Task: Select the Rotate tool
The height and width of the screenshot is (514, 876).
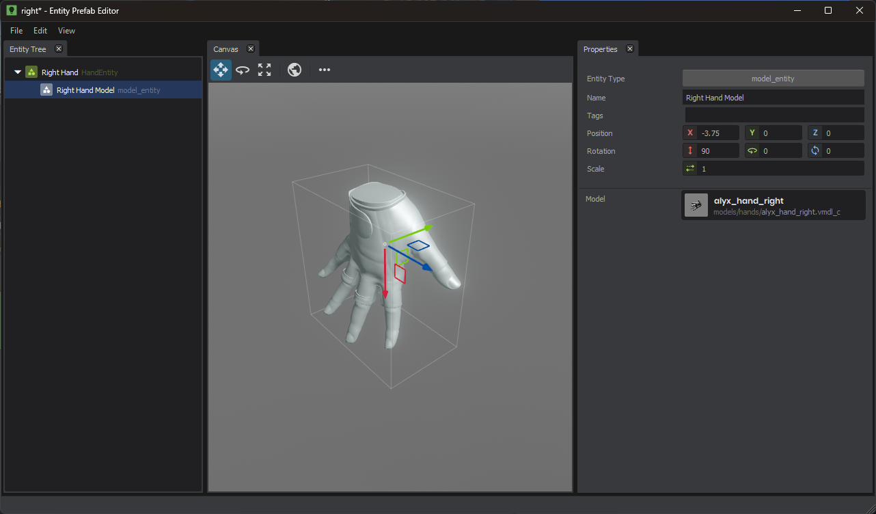Action: (x=242, y=69)
